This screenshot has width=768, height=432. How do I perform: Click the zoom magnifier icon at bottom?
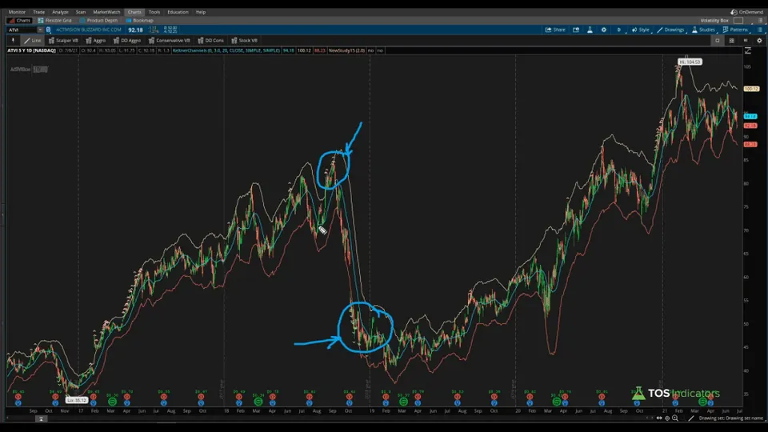click(x=675, y=418)
